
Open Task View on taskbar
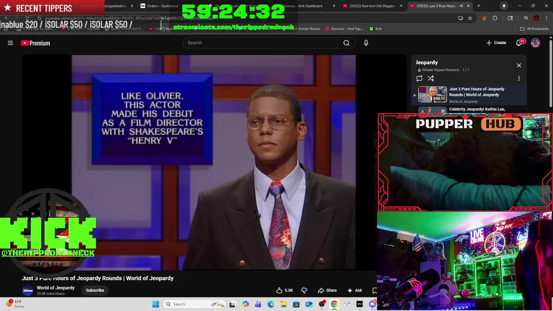[x=232, y=304]
